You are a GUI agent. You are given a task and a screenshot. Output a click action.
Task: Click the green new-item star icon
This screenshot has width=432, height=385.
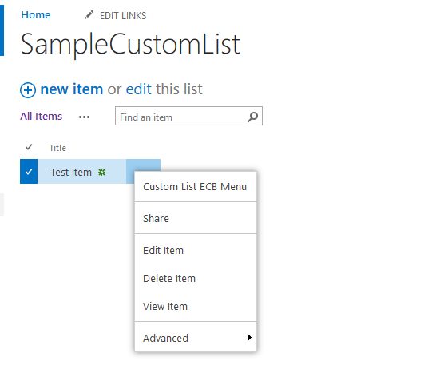(x=102, y=173)
